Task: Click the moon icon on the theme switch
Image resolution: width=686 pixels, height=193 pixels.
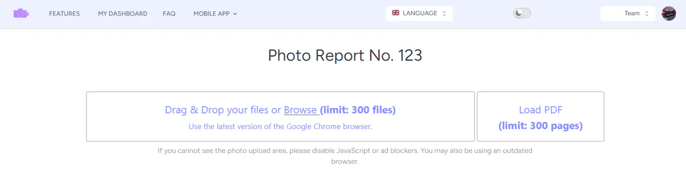Action: pyautogui.click(x=519, y=13)
